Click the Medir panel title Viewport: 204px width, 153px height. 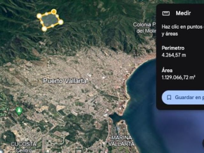click(183, 13)
